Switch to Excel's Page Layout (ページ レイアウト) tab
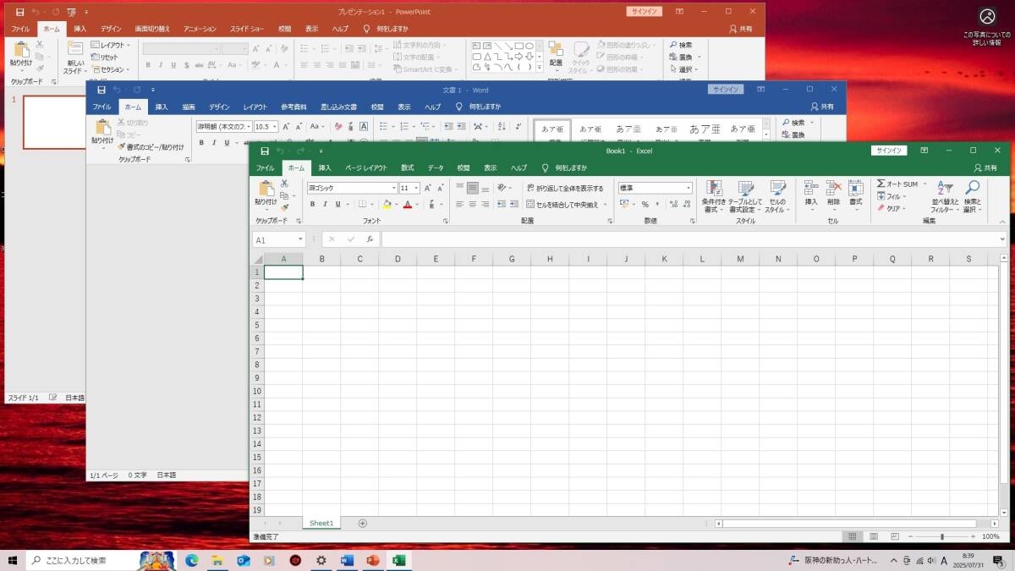Screen dimensions: 1015x571 (366, 168)
